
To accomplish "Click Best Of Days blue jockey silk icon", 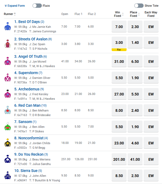I will coord(8,26).
